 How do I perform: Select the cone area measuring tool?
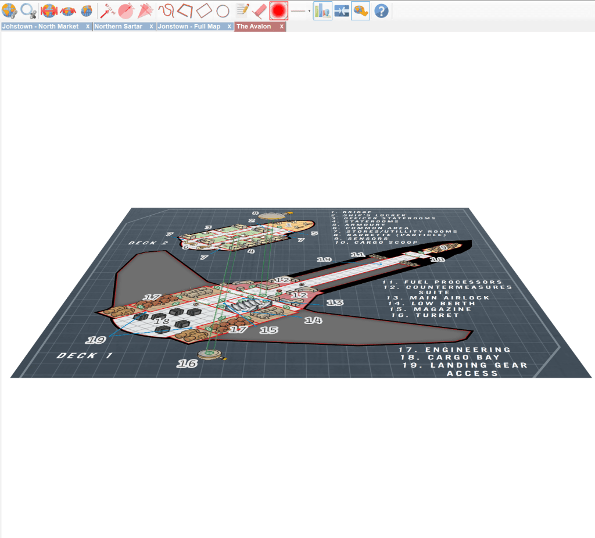145,10
